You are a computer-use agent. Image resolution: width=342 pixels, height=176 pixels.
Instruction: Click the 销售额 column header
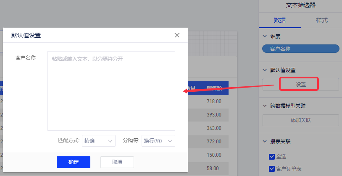click(x=213, y=88)
